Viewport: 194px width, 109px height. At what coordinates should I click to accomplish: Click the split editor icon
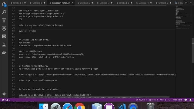coord(186,3)
